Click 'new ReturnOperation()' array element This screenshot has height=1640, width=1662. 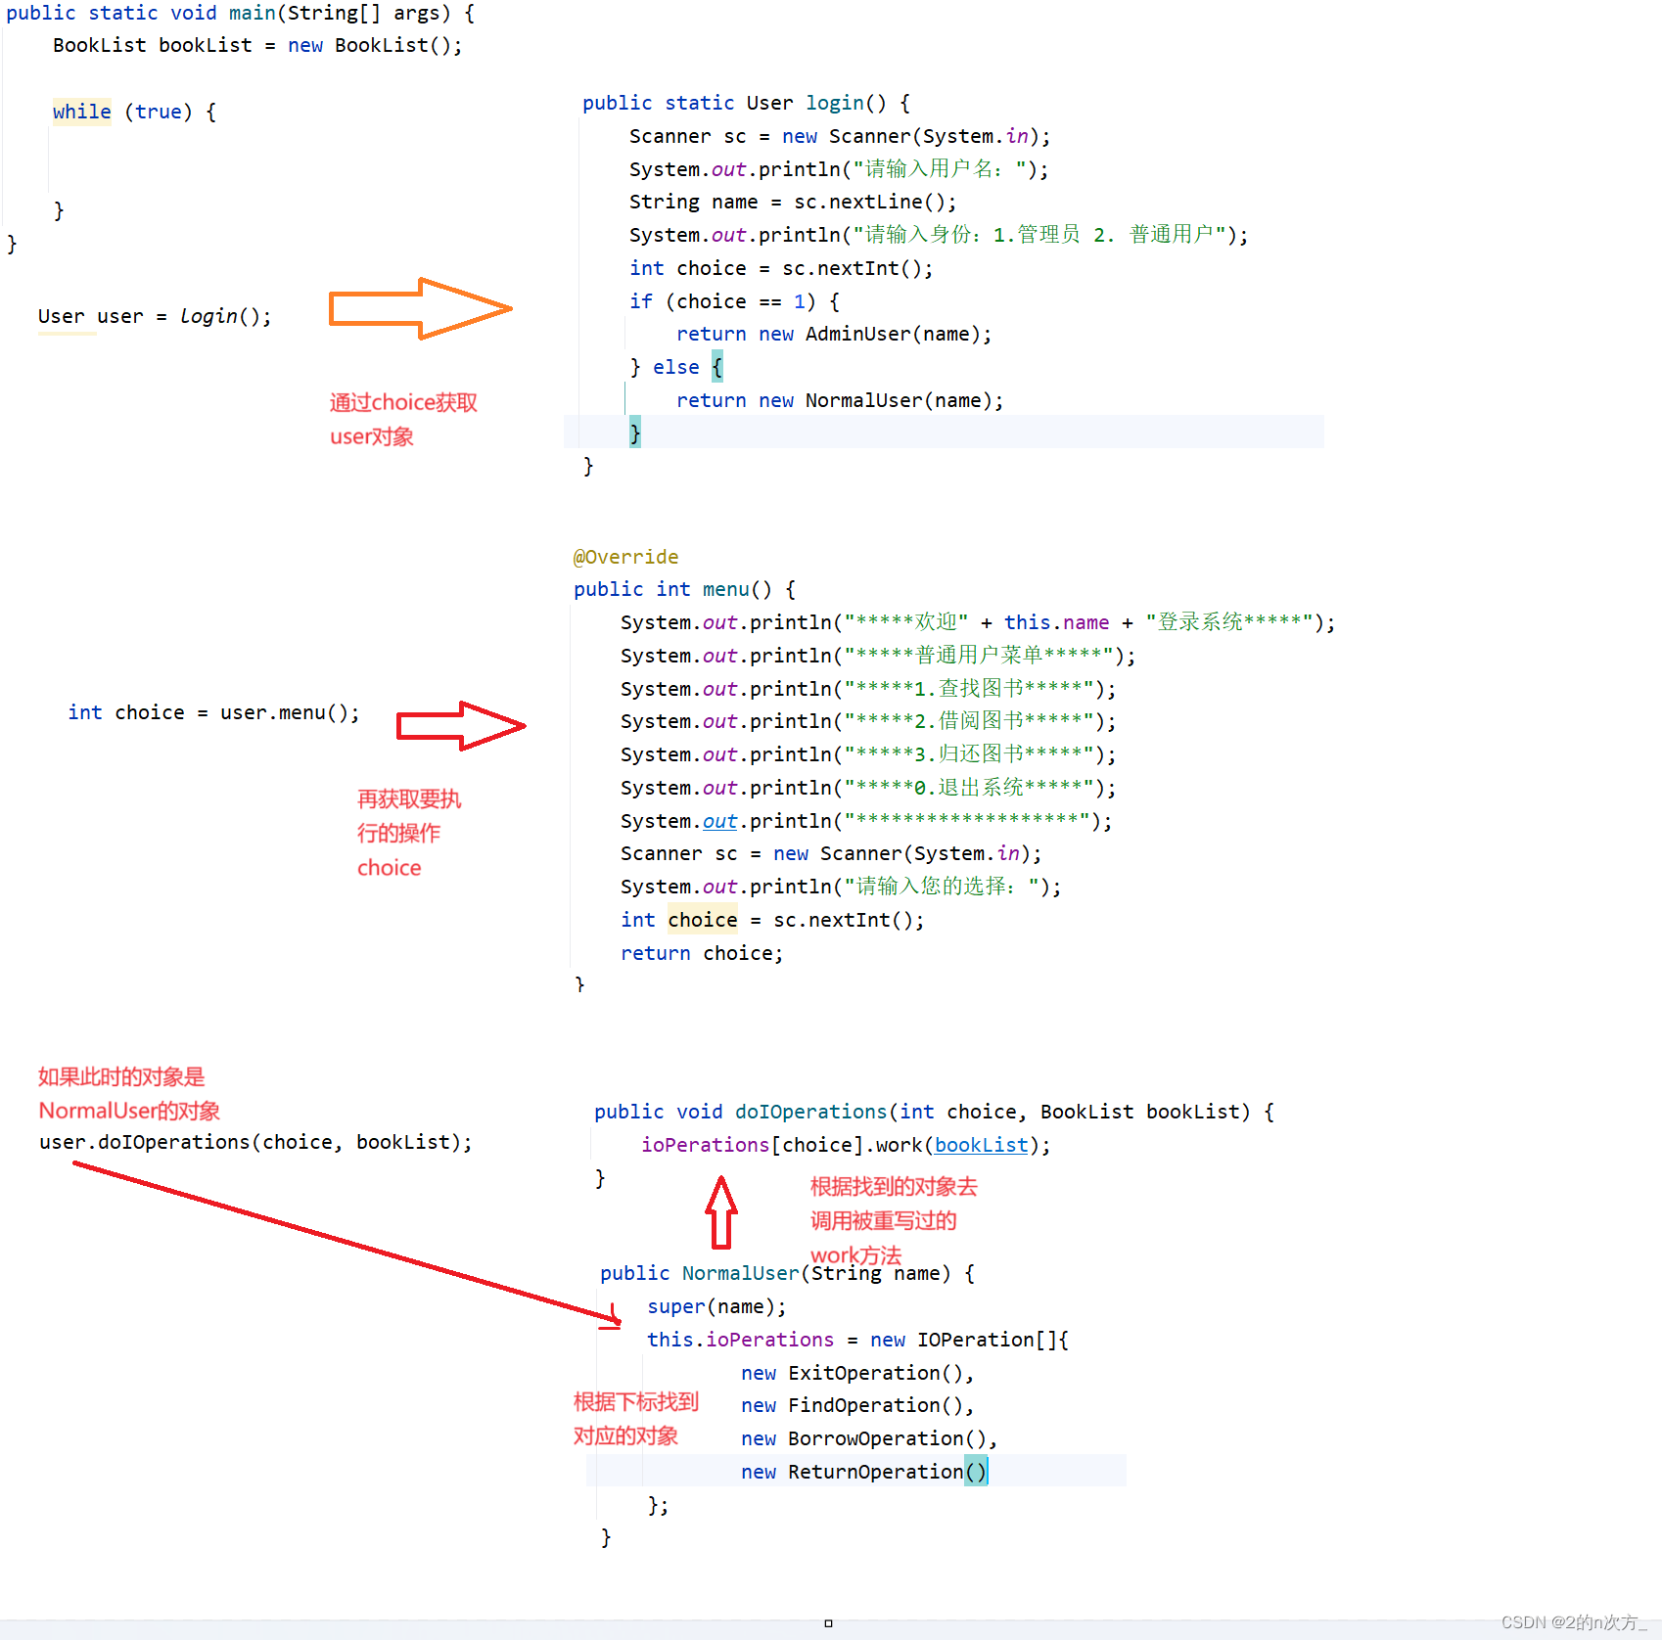click(x=864, y=1472)
